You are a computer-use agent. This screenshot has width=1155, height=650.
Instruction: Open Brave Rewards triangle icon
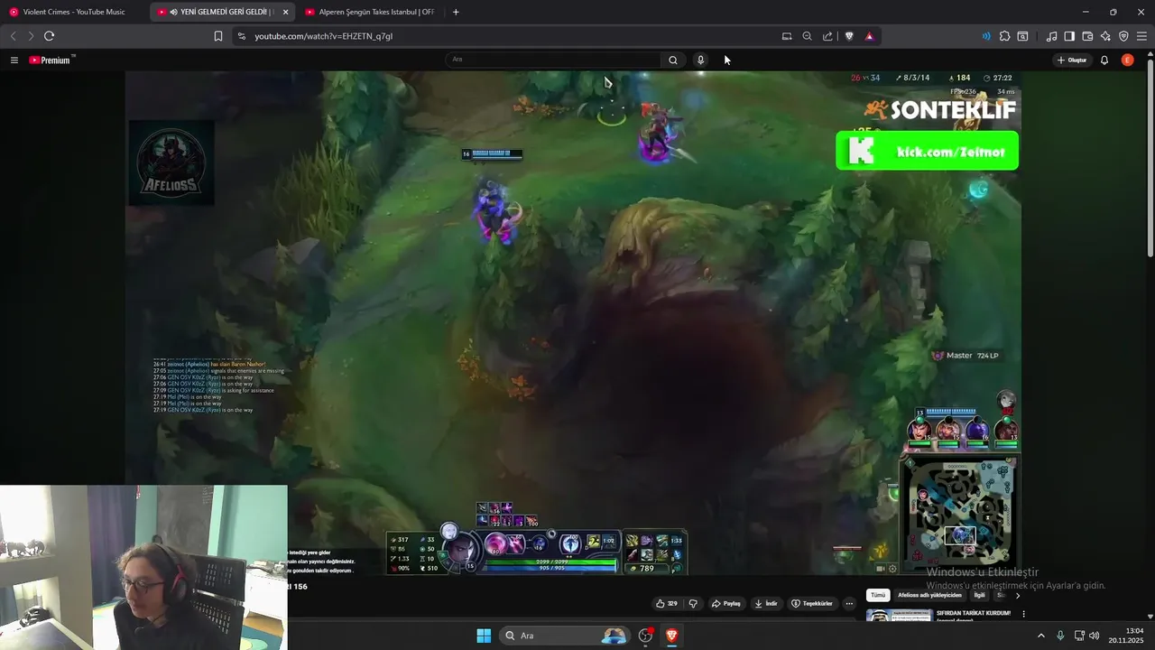tap(869, 36)
